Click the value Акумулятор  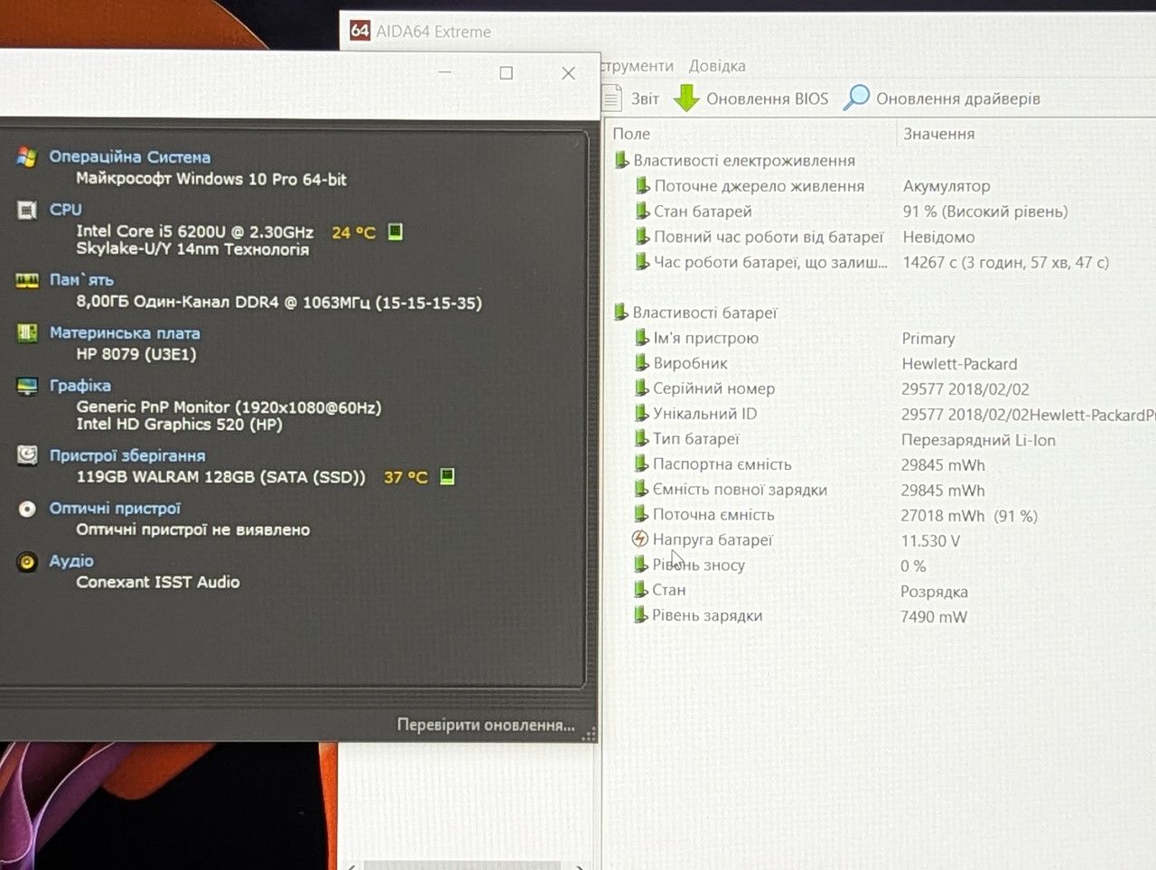tap(946, 186)
